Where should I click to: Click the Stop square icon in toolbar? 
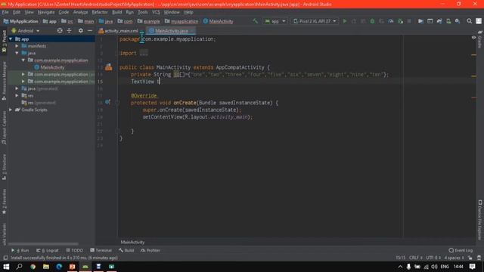tap(409, 21)
